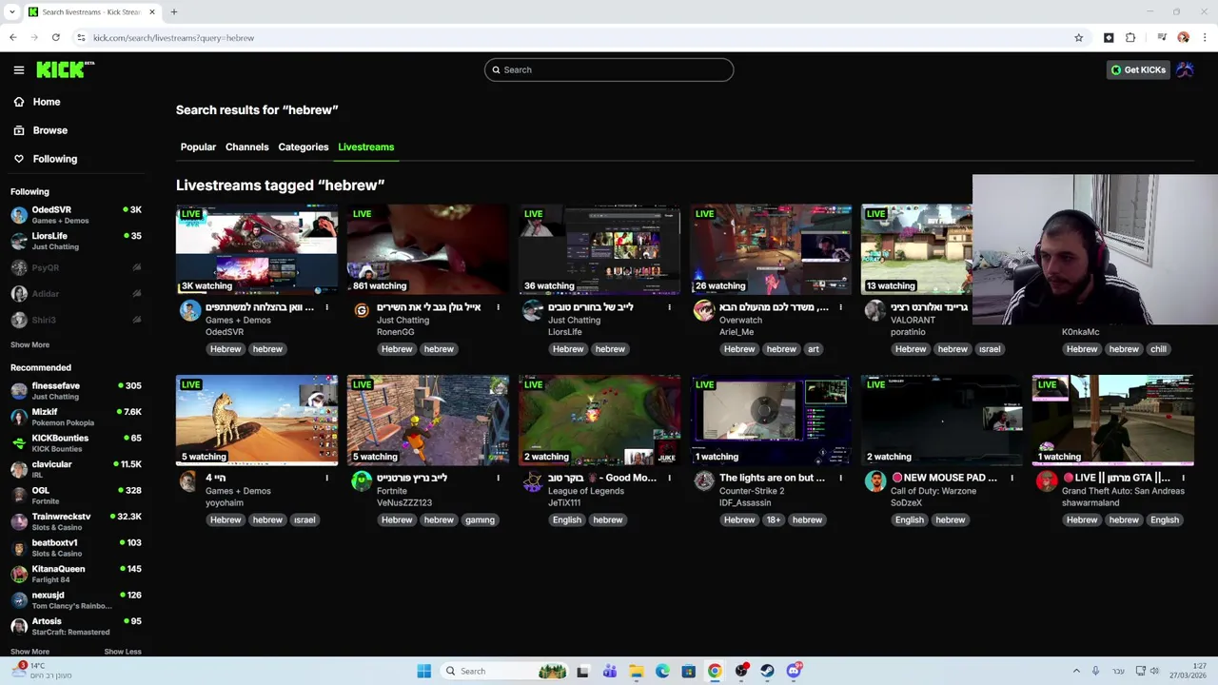Open options menu for SoDzeX stream card
This screenshot has width=1218, height=685.
[1012, 478]
